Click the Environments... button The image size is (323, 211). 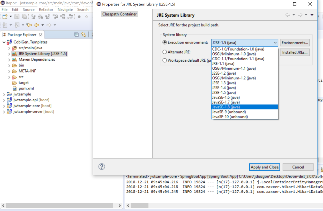(x=295, y=43)
